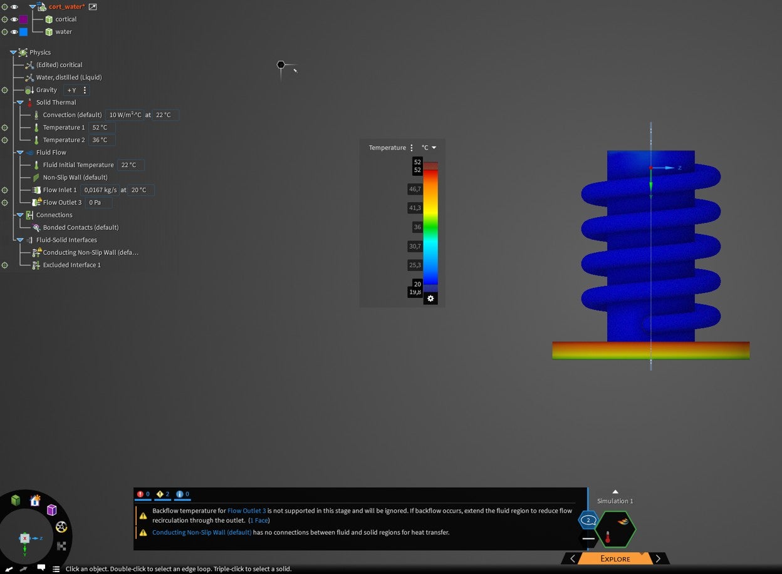Image resolution: width=782 pixels, height=574 pixels.
Task: Edit the Flow Inlet 1 mass flow field
Action: point(99,190)
